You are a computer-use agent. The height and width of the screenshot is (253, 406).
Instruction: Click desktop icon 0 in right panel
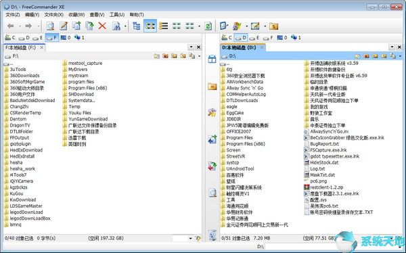pyautogui.click(x=282, y=38)
